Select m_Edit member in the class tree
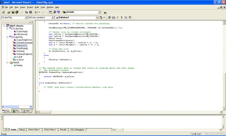This screenshot has height=136, width=226. [19, 57]
